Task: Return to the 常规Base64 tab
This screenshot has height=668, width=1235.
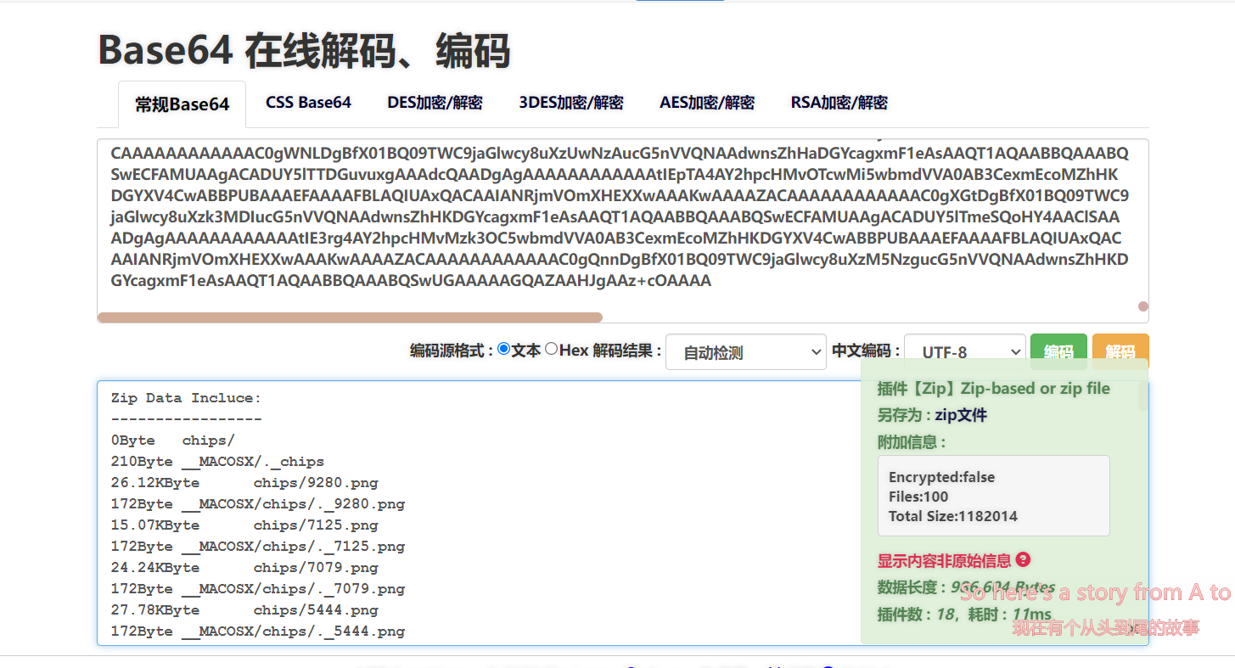Action: point(182,104)
